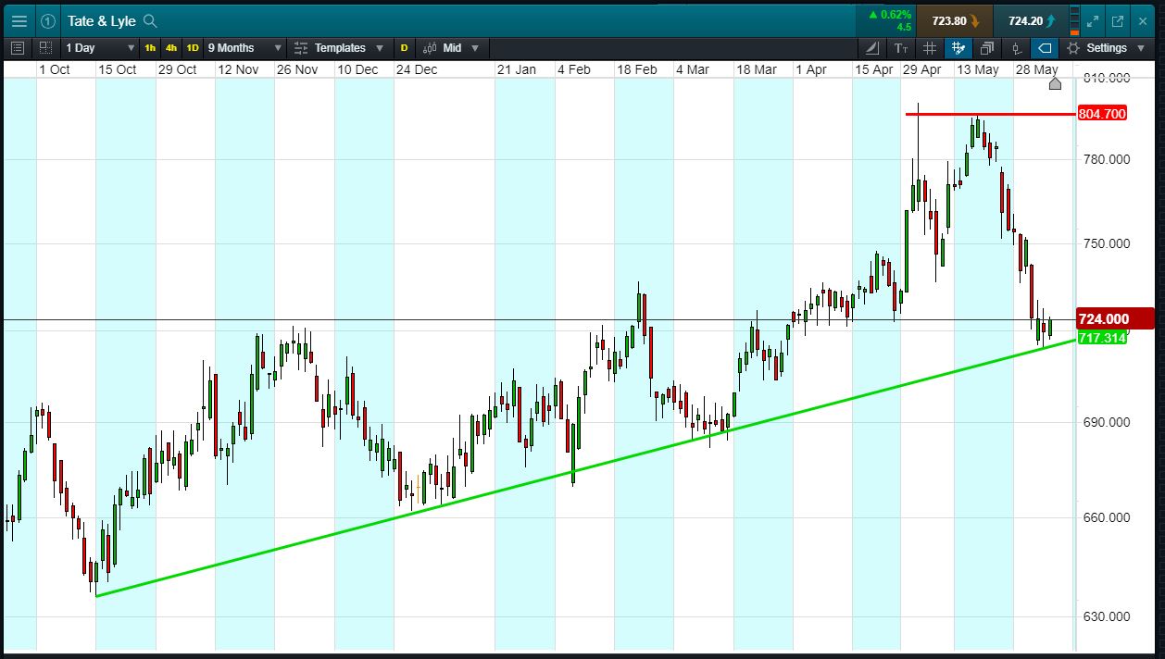Screen dimensions: 1165x659
Task: Toggle the grid colour picker tool
Action: pyautogui.click(x=958, y=48)
